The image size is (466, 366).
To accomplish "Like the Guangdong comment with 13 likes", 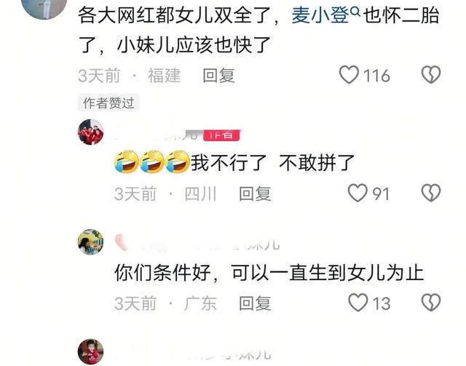I will pyautogui.click(x=358, y=303).
